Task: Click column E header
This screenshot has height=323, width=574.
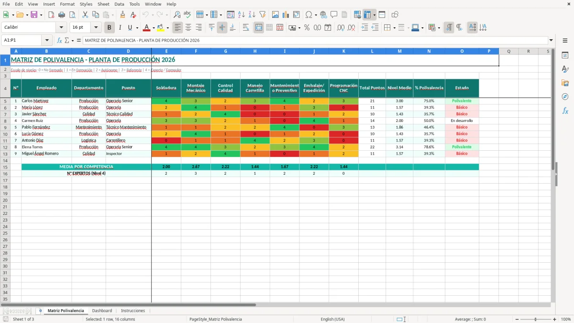Action: (x=166, y=51)
